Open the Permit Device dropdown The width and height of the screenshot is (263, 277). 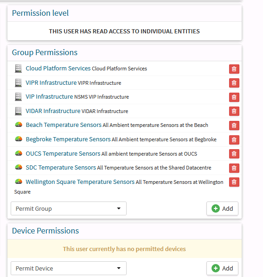(69, 268)
